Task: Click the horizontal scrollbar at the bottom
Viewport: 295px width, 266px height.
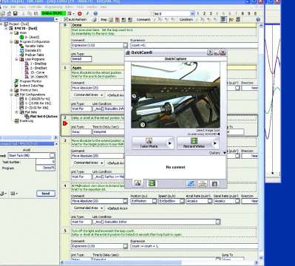Action: [160, 263]
